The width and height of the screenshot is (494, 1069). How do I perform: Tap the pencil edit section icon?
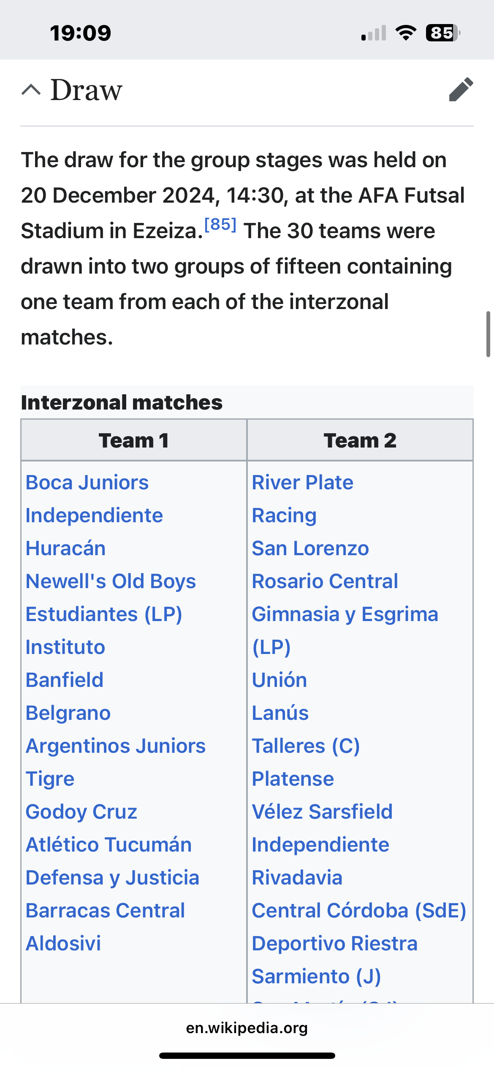pos(461,90)
